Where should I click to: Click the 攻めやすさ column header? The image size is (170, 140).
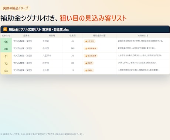[6, 36]
